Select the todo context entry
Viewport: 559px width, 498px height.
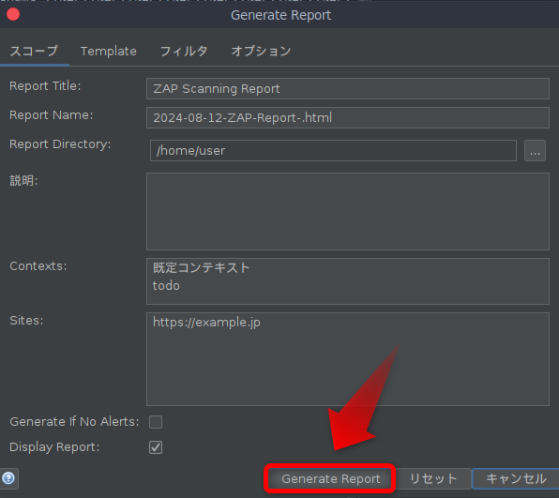[x=166, y=285]
